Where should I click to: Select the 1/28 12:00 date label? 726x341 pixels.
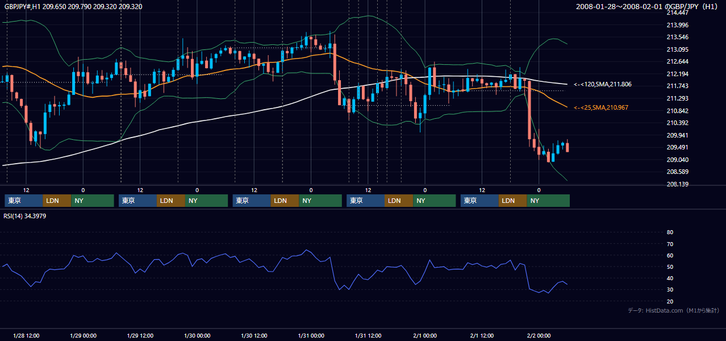(x=26, y=336)
